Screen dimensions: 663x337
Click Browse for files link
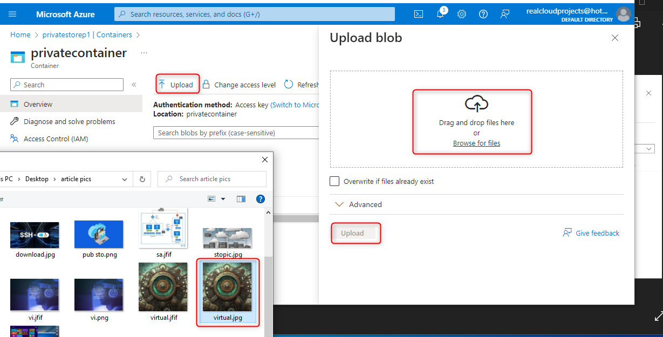pyautogui.click(x=476, y=143)
